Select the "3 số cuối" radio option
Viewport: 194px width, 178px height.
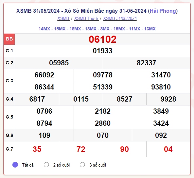(x=82, y=165)
